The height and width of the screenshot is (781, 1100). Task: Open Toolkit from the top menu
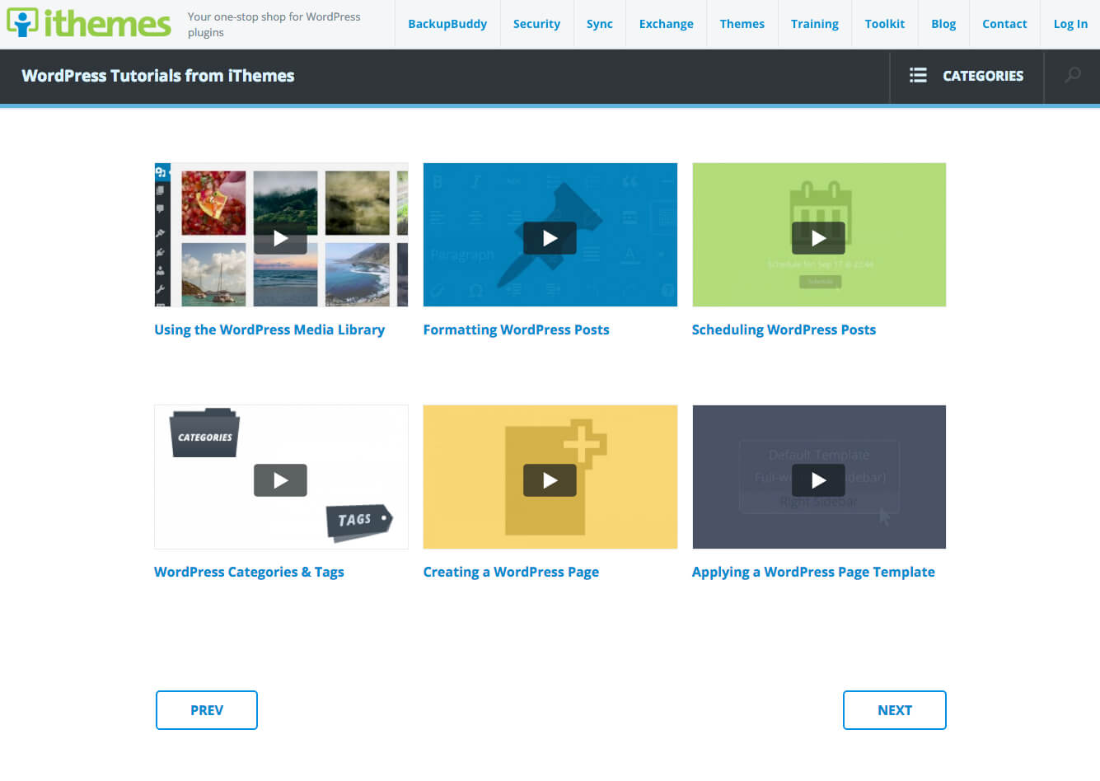(x=885, y=24)
